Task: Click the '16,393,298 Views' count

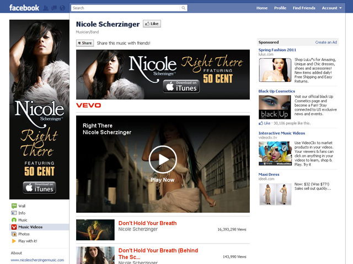Action: (x=232, y=229)
